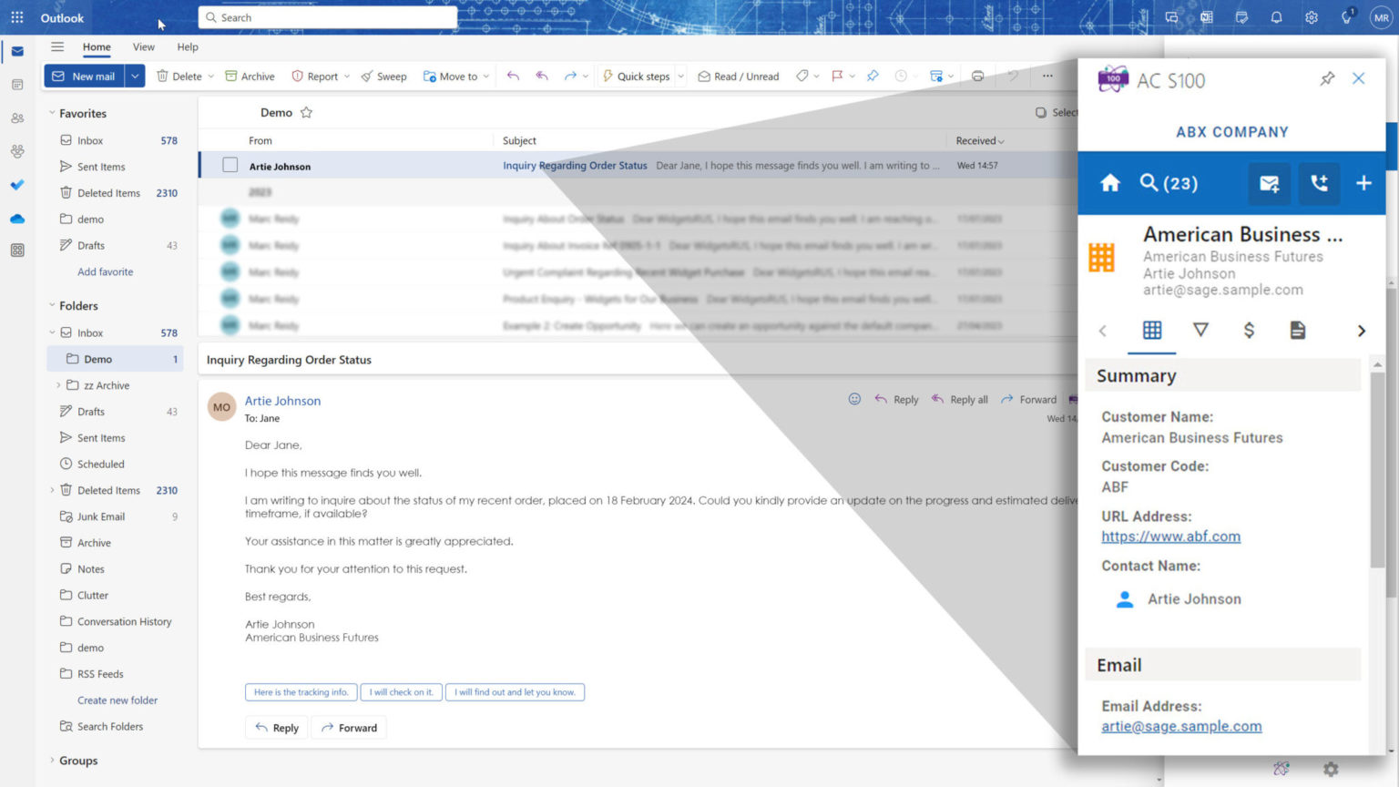This screenshot has width=1399, height=787.
Task: Click the AC S100 save email icon
Action: [1269, 183]
